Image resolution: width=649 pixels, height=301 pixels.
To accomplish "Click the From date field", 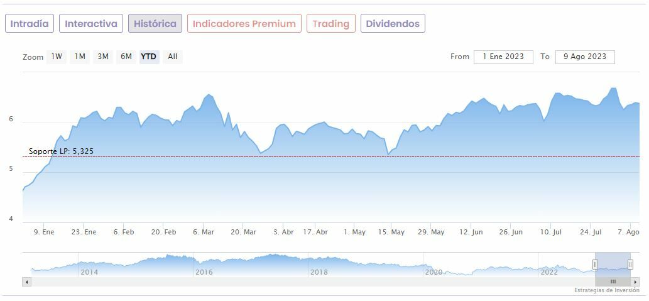I will (503, 57).
